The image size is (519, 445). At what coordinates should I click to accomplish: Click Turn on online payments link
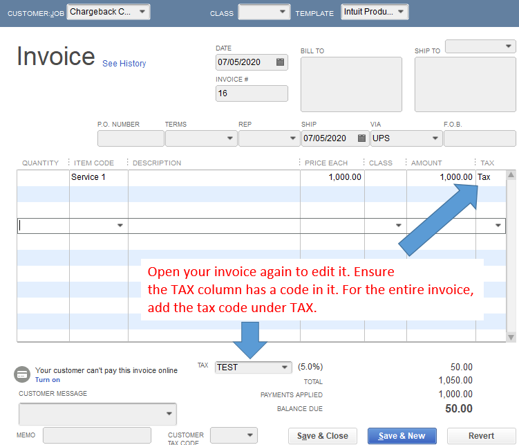coord(48,380)
